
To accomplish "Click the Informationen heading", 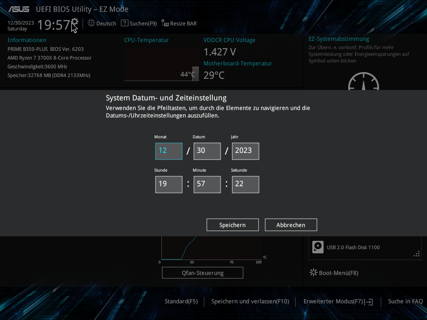I will coord(27,40).
